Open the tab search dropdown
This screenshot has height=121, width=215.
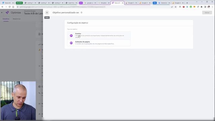[197, 2]
